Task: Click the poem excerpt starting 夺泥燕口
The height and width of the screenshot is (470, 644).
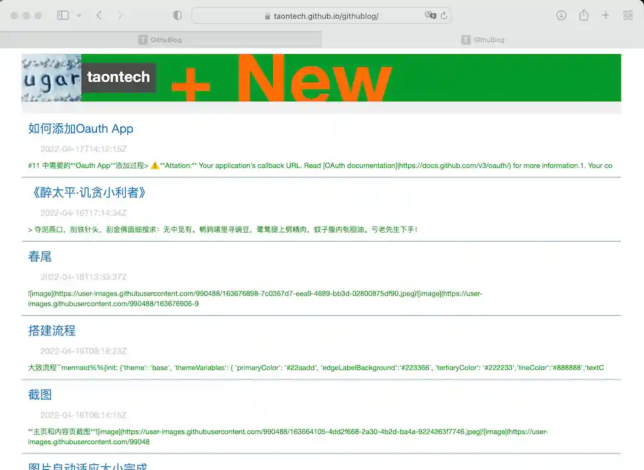Action: 223,230
